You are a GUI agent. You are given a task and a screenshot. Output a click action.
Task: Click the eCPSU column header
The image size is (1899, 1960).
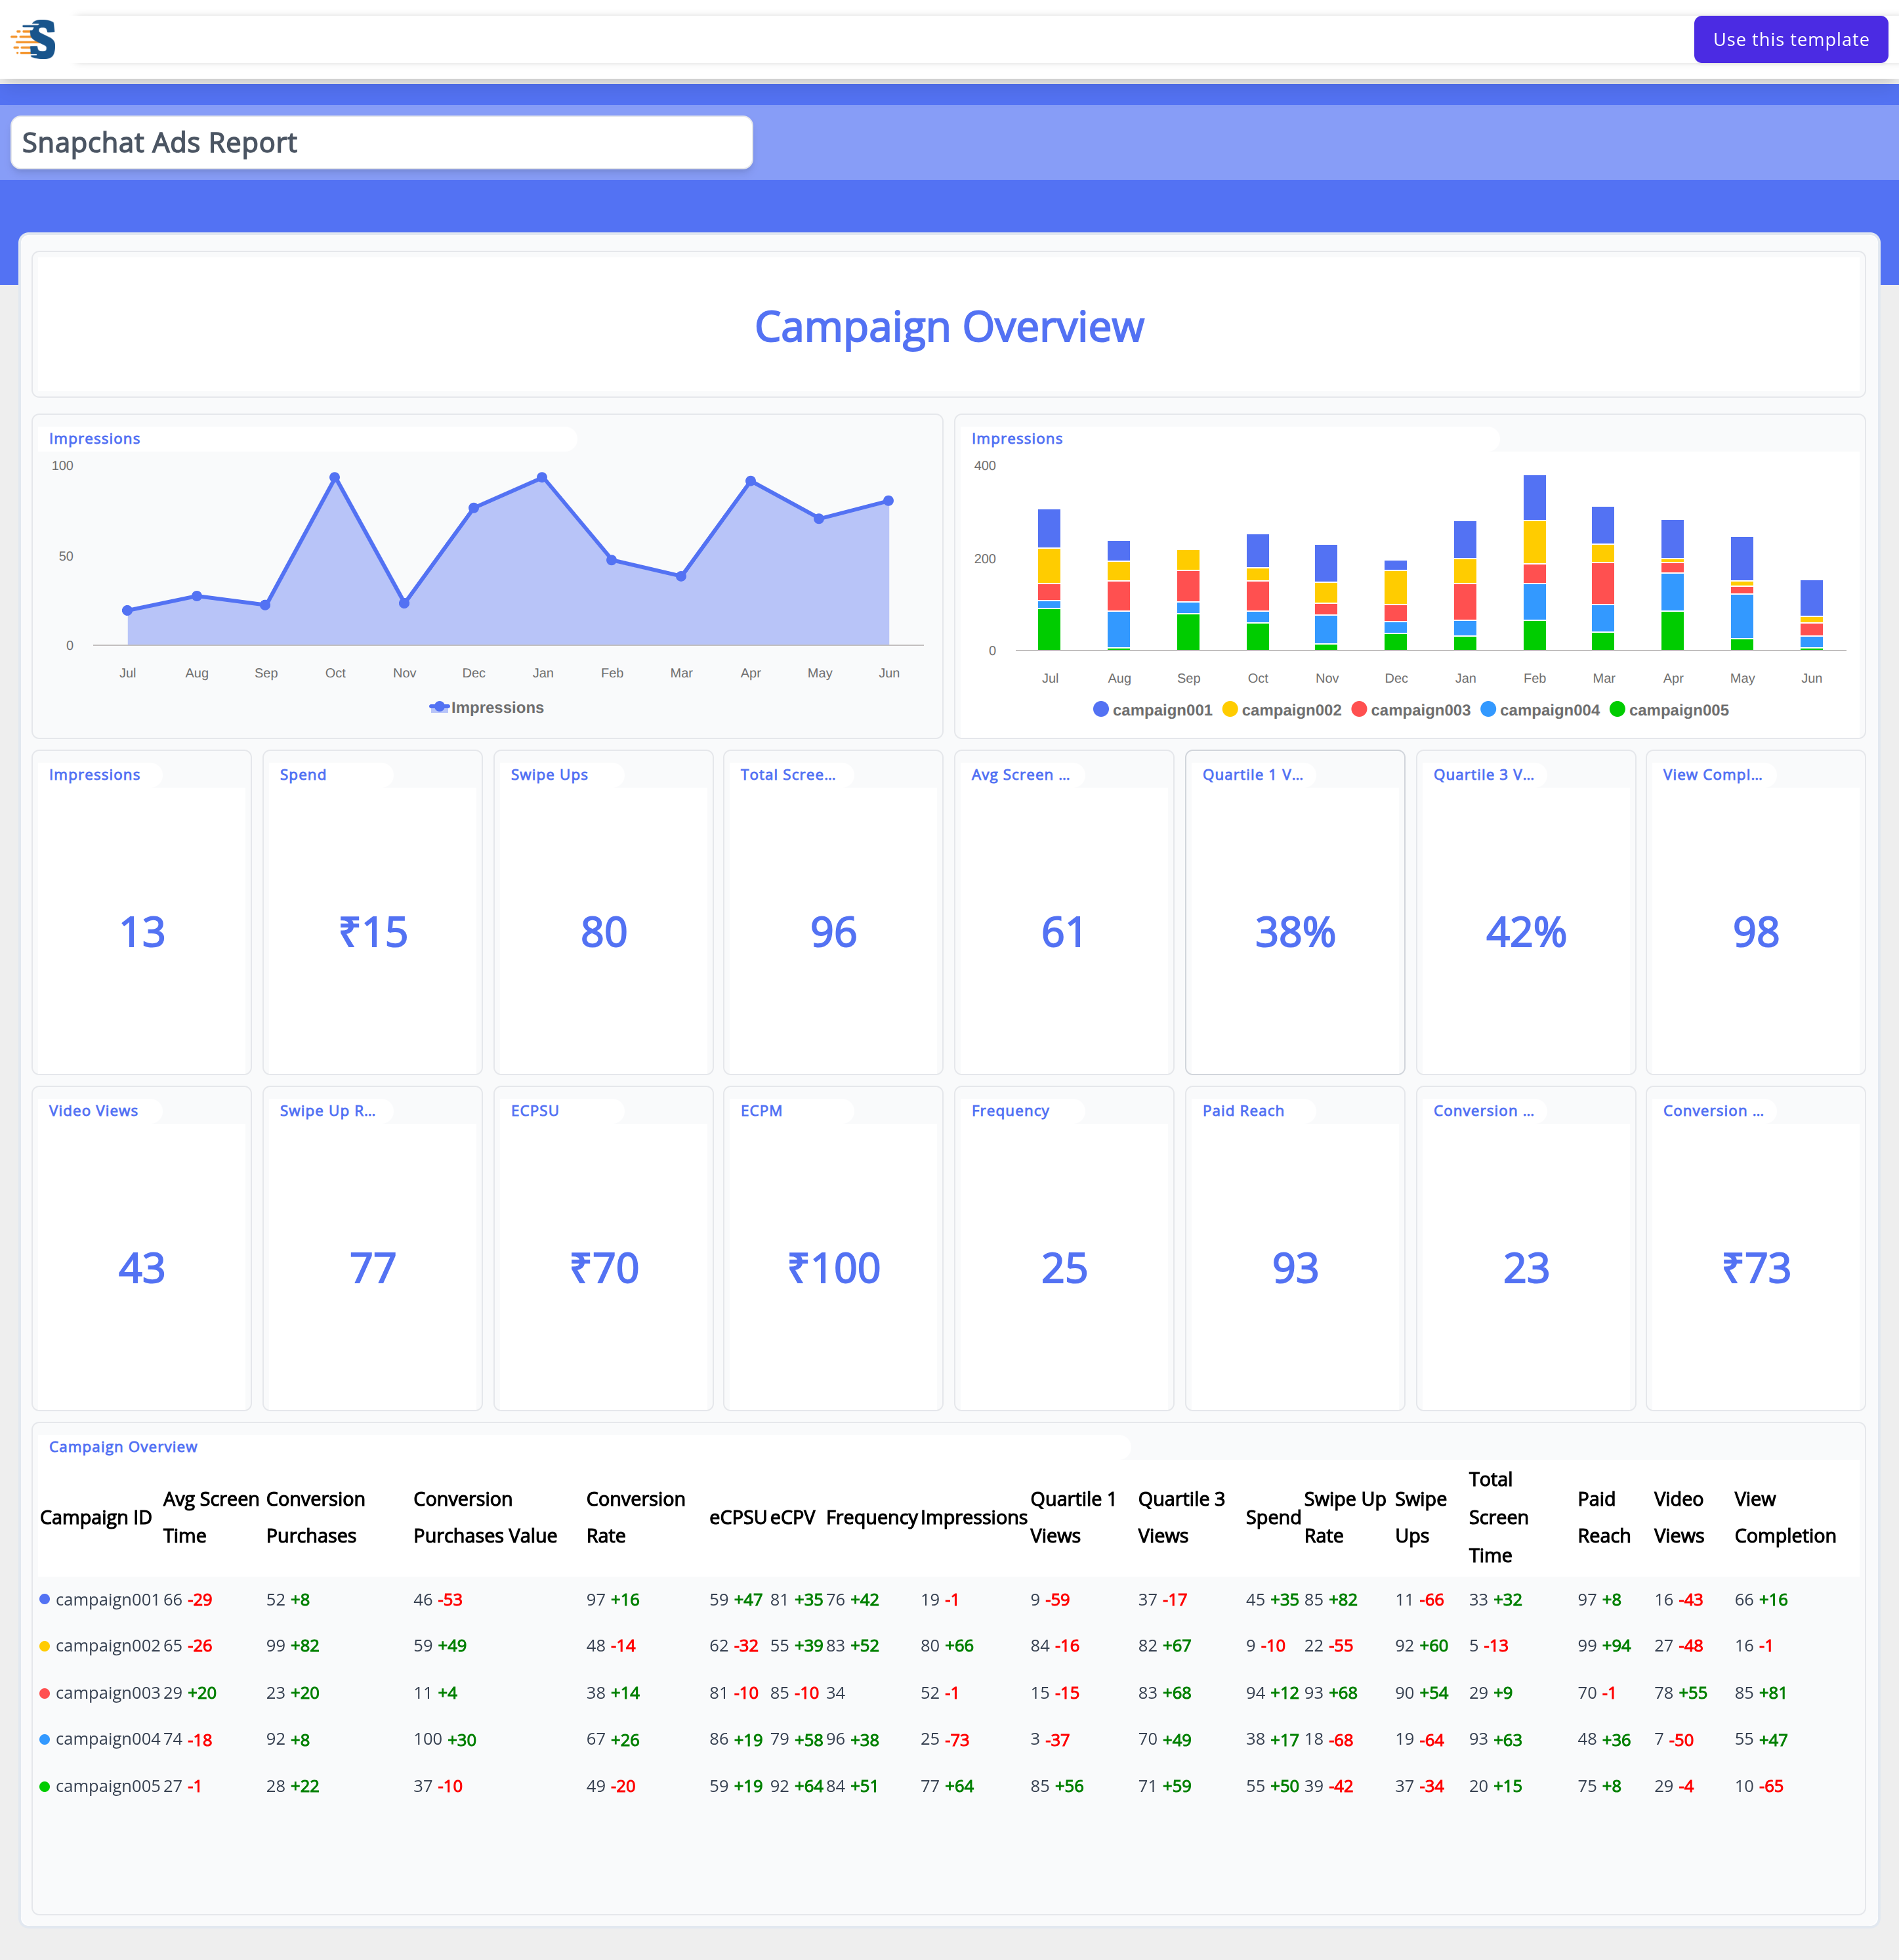(x=738, y=1517)
